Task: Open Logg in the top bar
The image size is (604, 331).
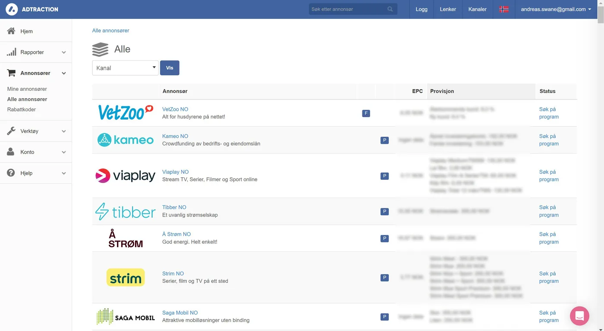Action: 422,9
